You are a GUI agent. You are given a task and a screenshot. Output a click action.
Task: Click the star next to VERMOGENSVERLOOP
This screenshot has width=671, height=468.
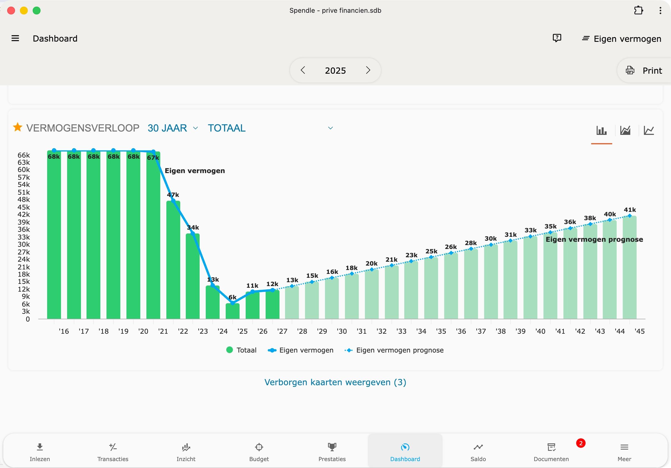click(17, 127)
